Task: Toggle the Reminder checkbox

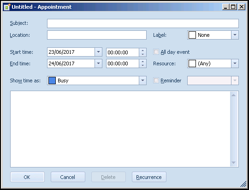Action: point(156,81)
